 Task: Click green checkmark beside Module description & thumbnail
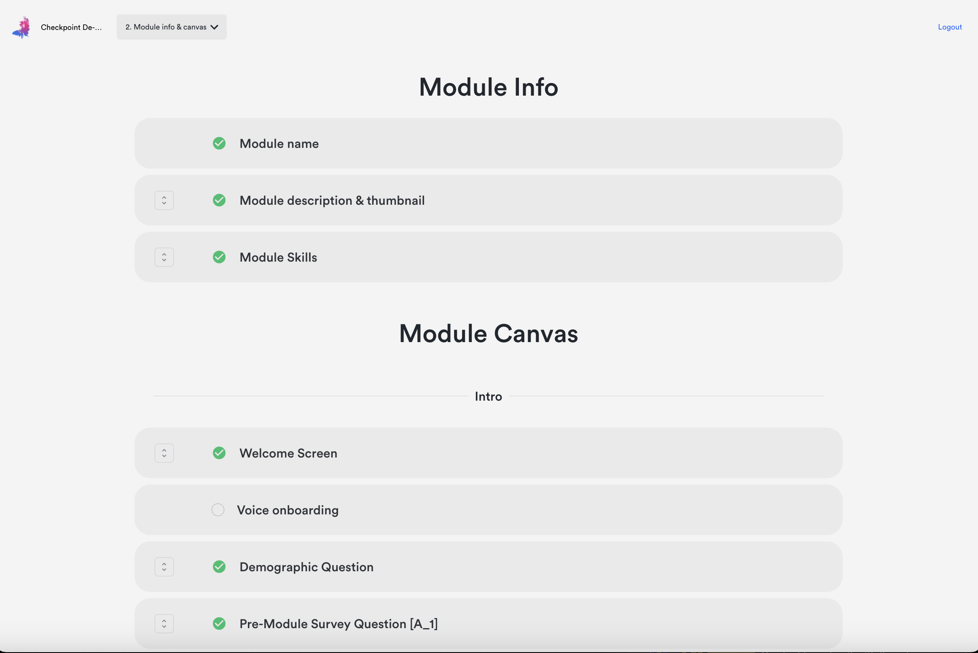(219, 200)
